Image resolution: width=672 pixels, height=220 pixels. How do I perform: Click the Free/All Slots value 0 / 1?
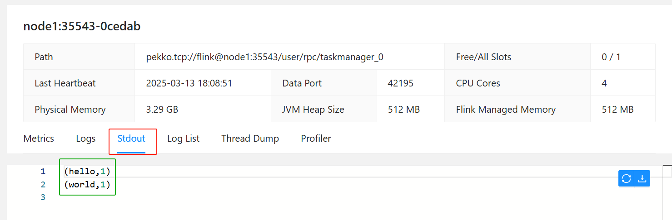point(611,57)
